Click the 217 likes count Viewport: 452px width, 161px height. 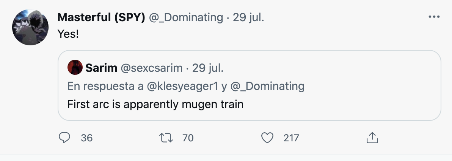point(291,138)
